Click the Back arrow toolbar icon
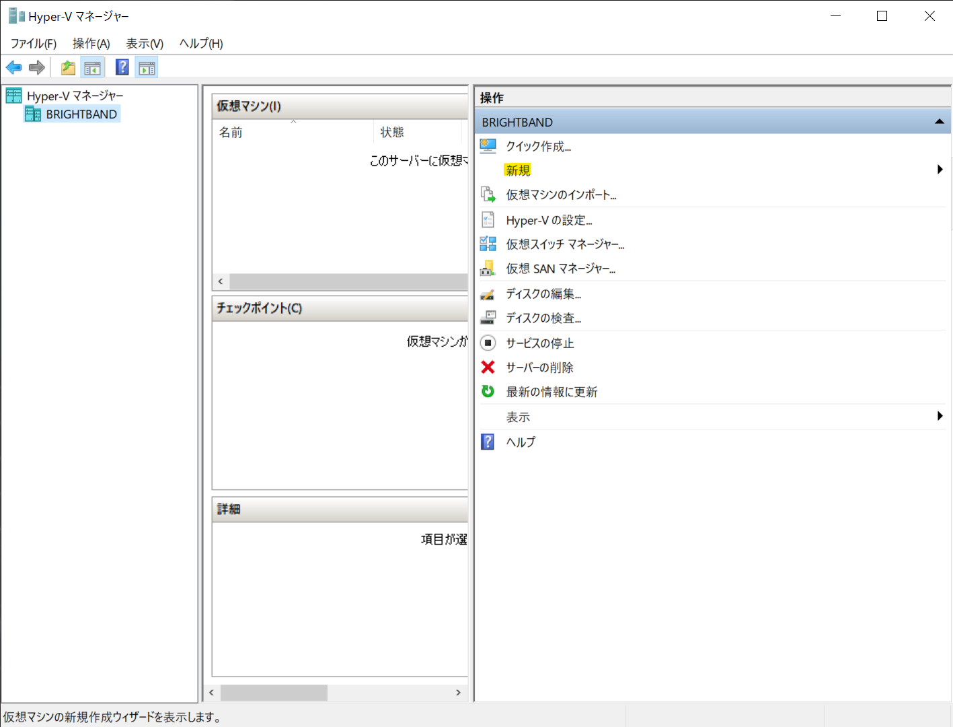Image resolution: width=953 pixels, height=727 pixels. coord(13,67)
